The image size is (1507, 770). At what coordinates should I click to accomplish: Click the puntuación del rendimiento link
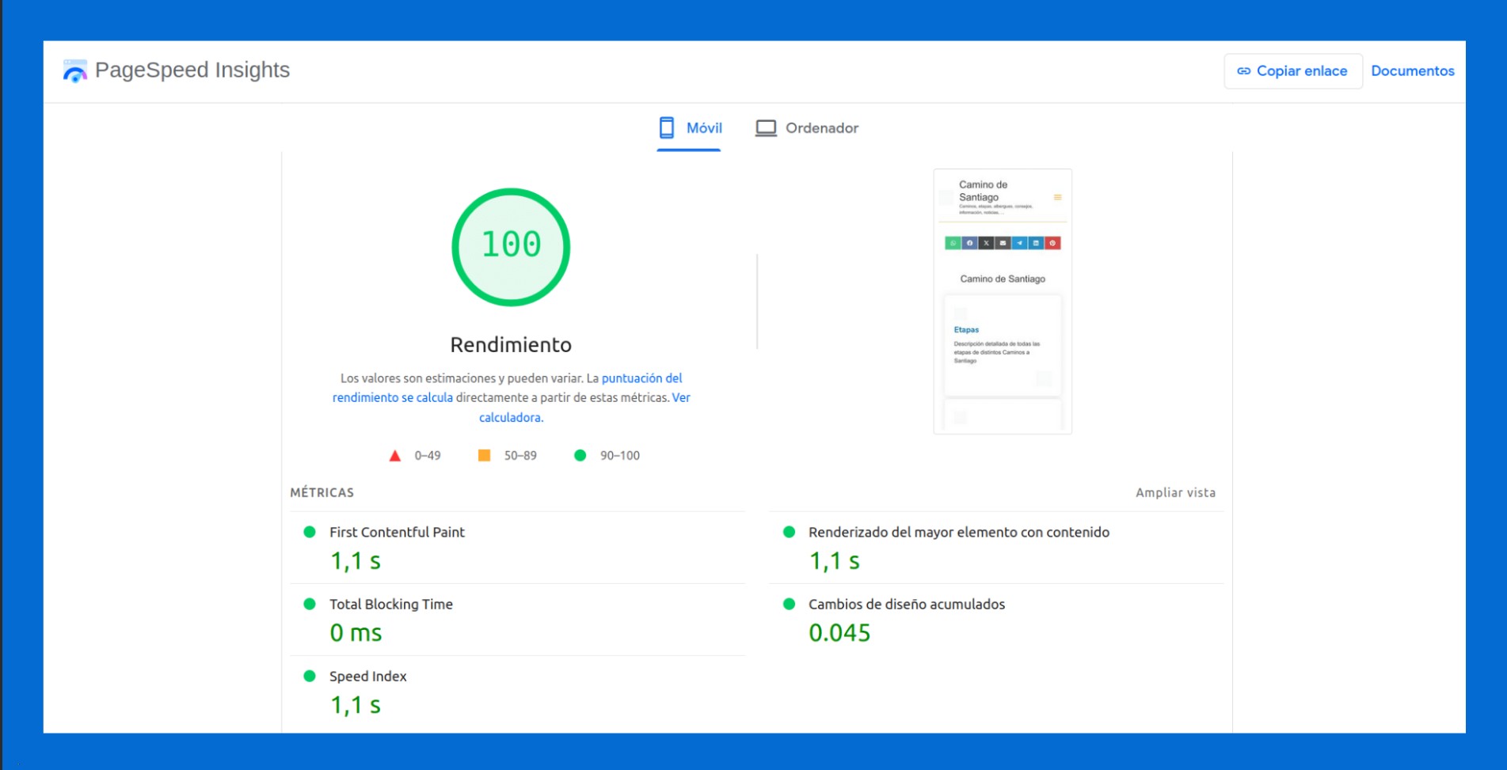click(641, 378)
